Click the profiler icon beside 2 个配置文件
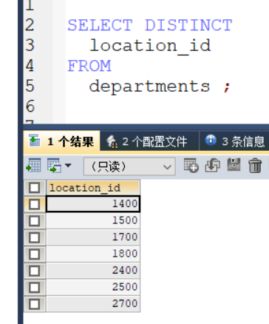The image size is (269, 324). click(112, 141)
